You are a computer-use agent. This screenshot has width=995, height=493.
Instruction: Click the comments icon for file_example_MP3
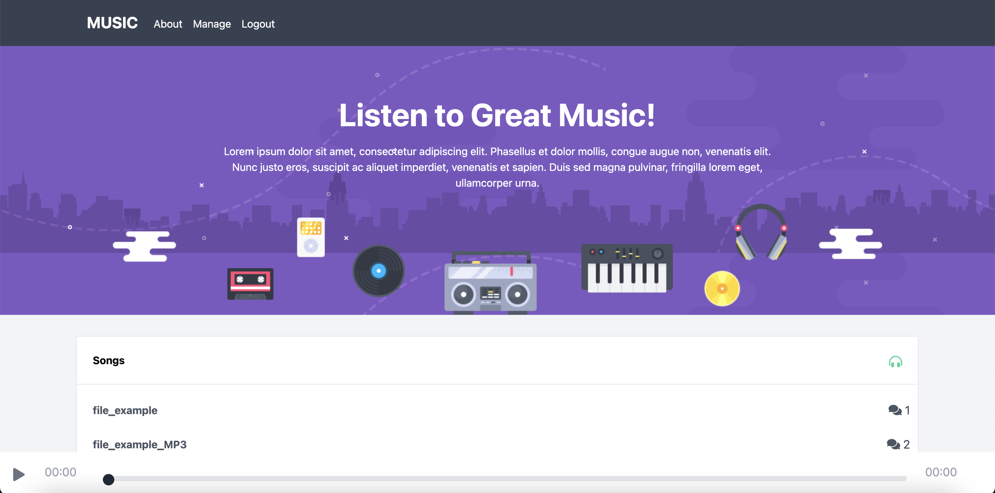[x=893, y=444]
